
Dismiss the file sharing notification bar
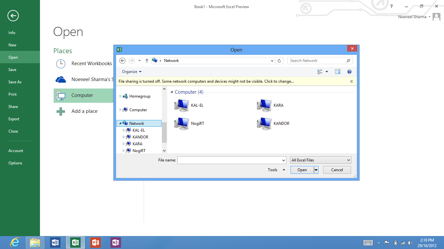(351, 81)
